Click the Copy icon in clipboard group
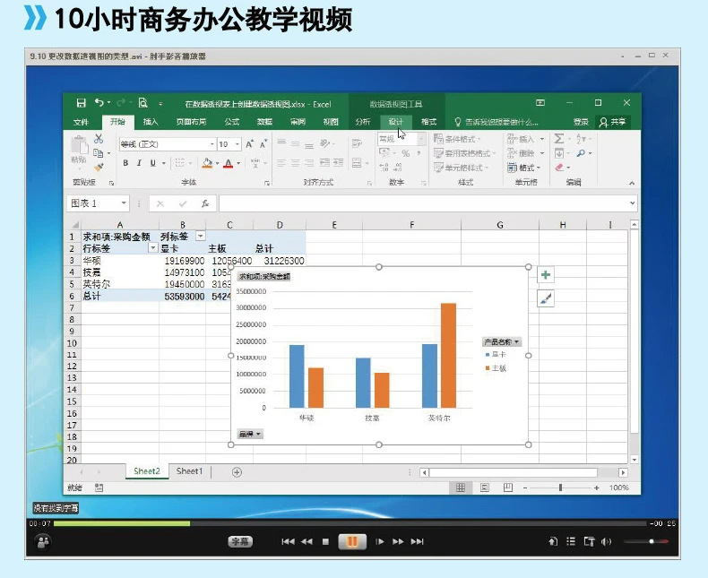The height and width of the screenshot is (578, 708). (x=98, y=153)
